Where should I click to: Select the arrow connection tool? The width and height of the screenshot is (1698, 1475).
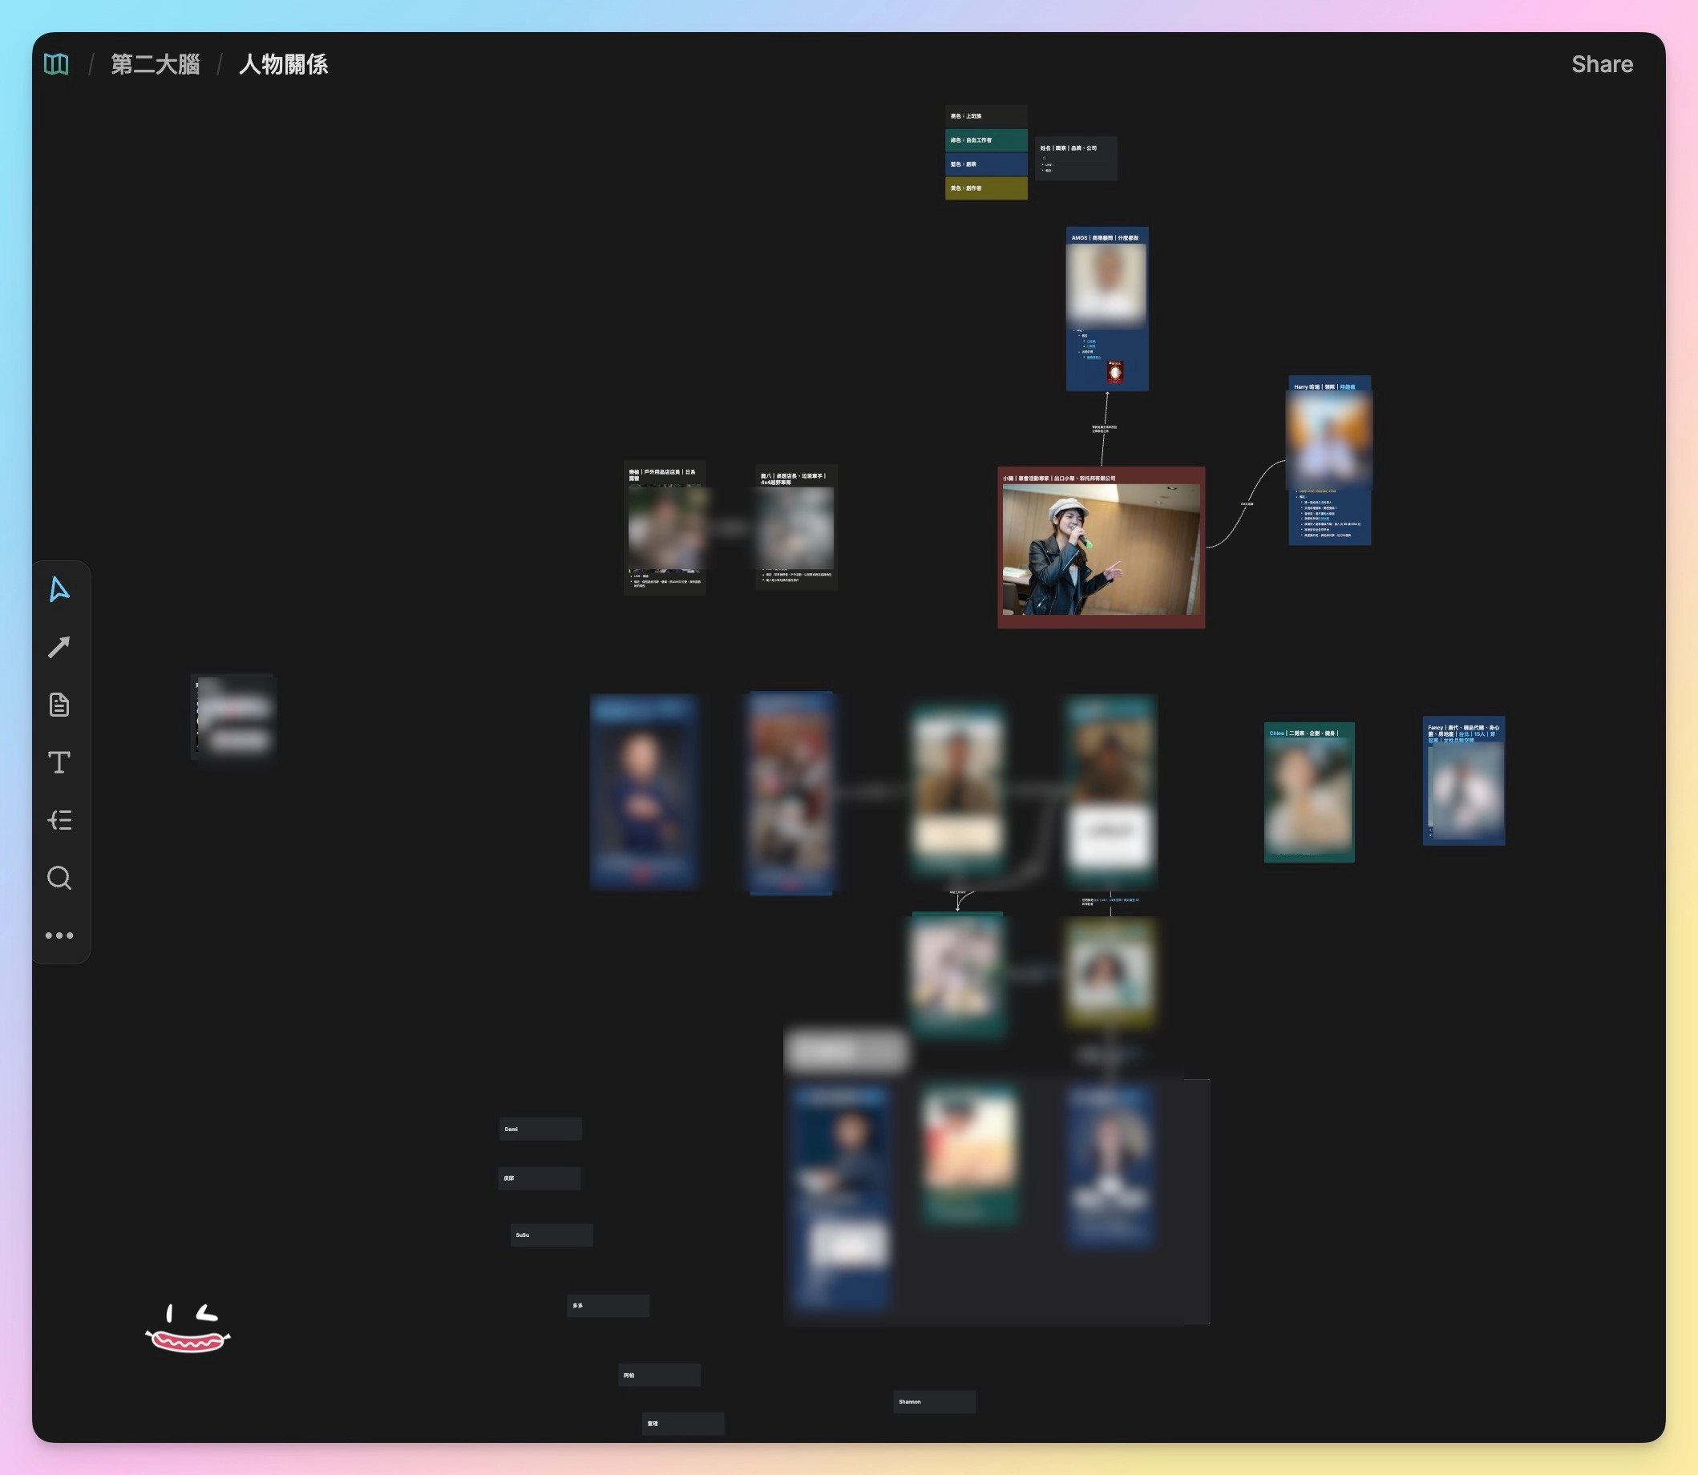(x=59, y=647)
